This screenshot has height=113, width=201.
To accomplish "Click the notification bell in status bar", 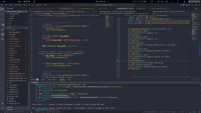I will coord(199,112).
